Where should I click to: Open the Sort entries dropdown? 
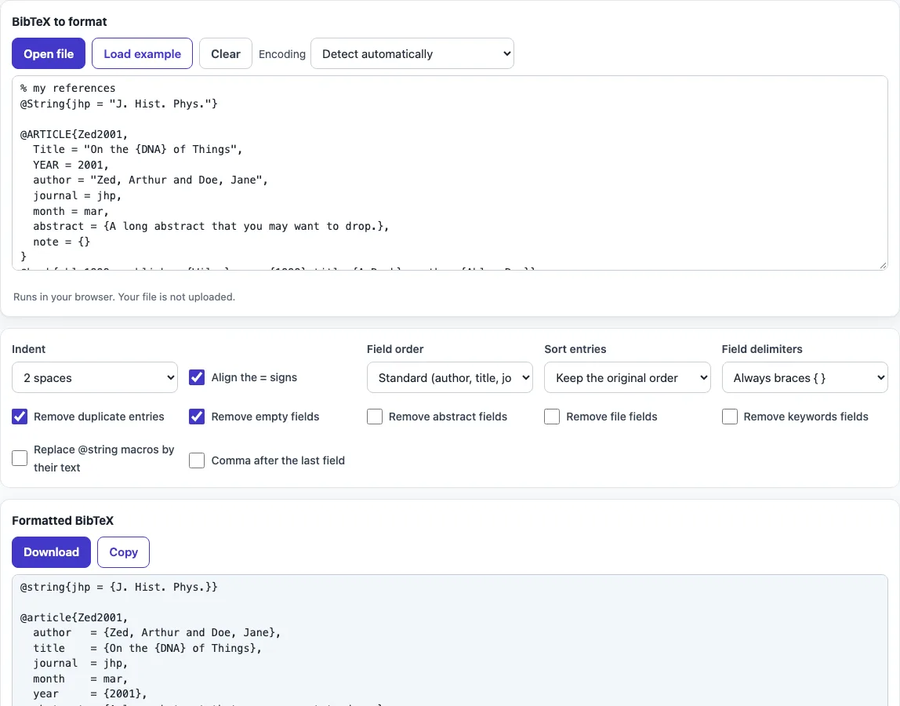627,377
